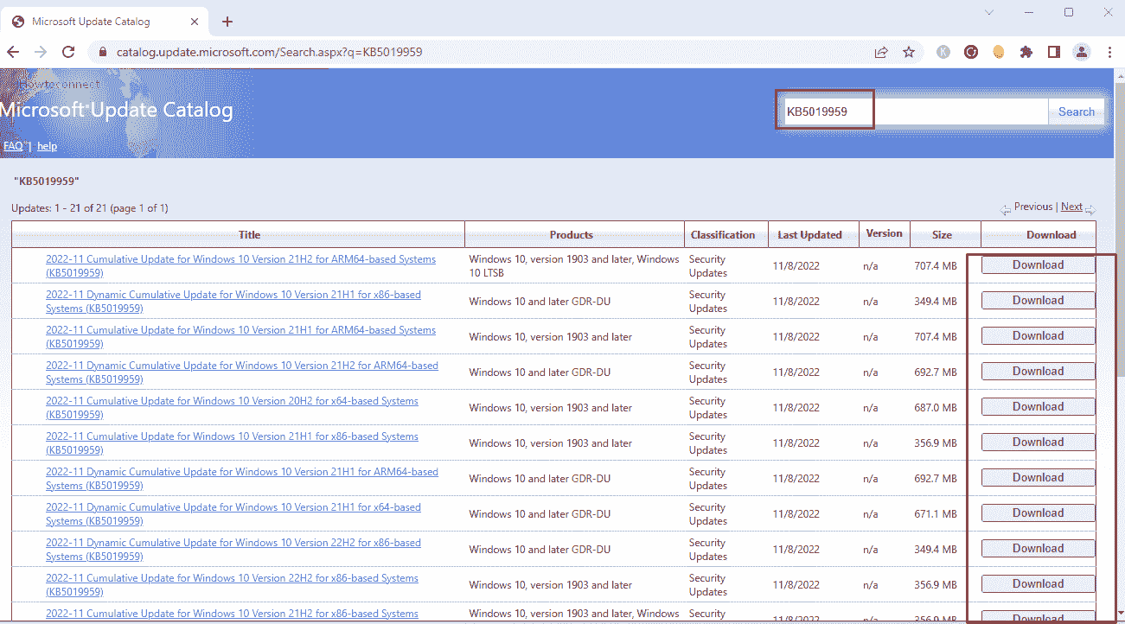The height and width of the screenshot is (624, 1125).
Task: View site information via the lock icon
Action: [103, 52]
